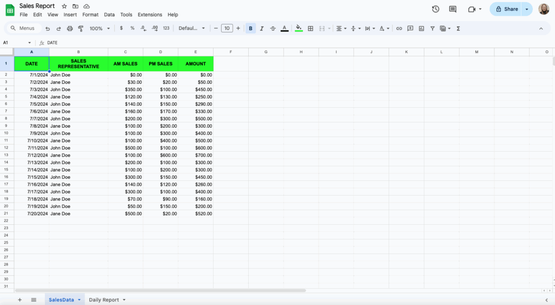The height and width of the screenshot is (305, 555).
Task: Create a filter icon
Action: coord(432,28)
